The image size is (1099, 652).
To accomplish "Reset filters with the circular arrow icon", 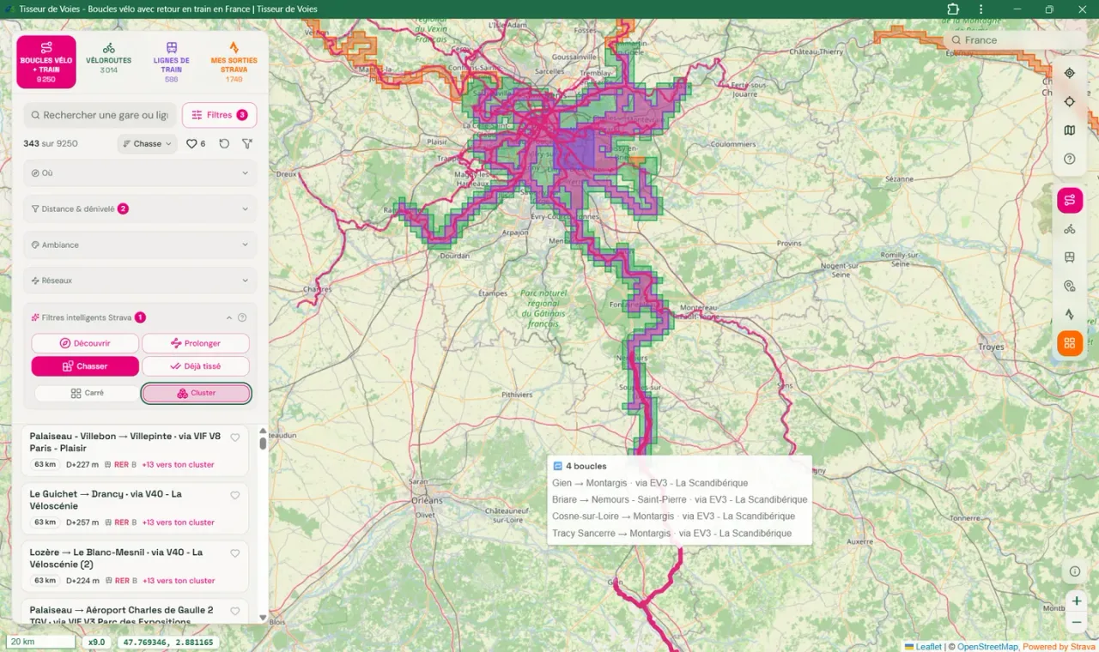I will pyautogui.click(x=224, y=144).
